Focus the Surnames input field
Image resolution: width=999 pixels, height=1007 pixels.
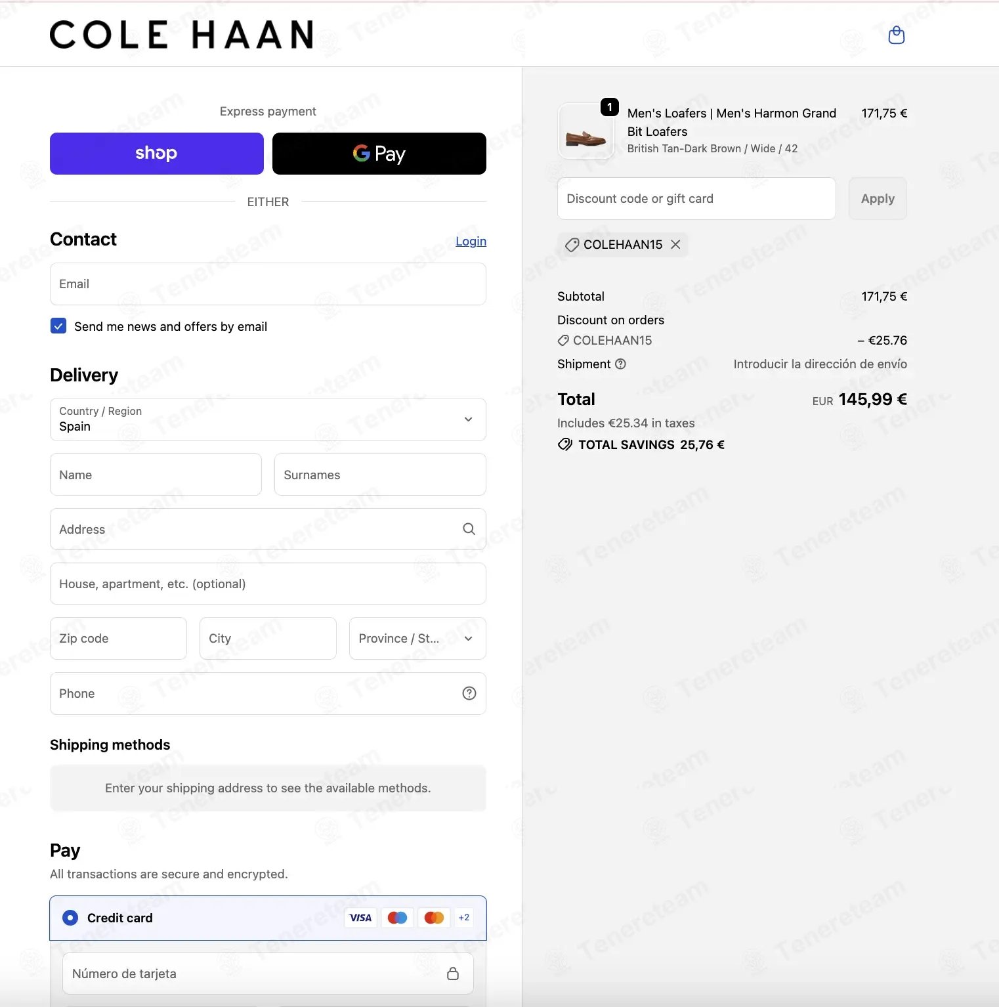(x=380, y=475)
